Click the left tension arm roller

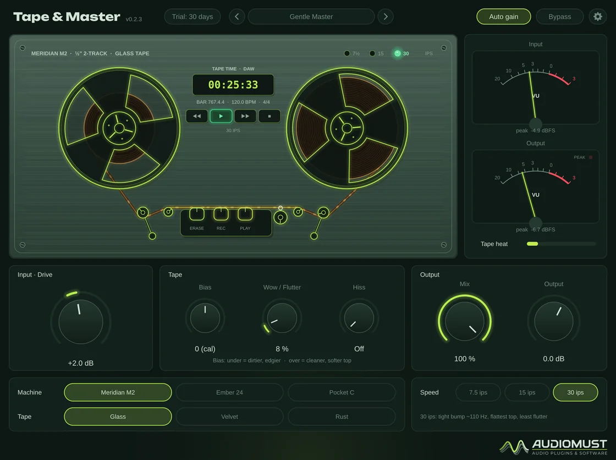click(143, 212)
